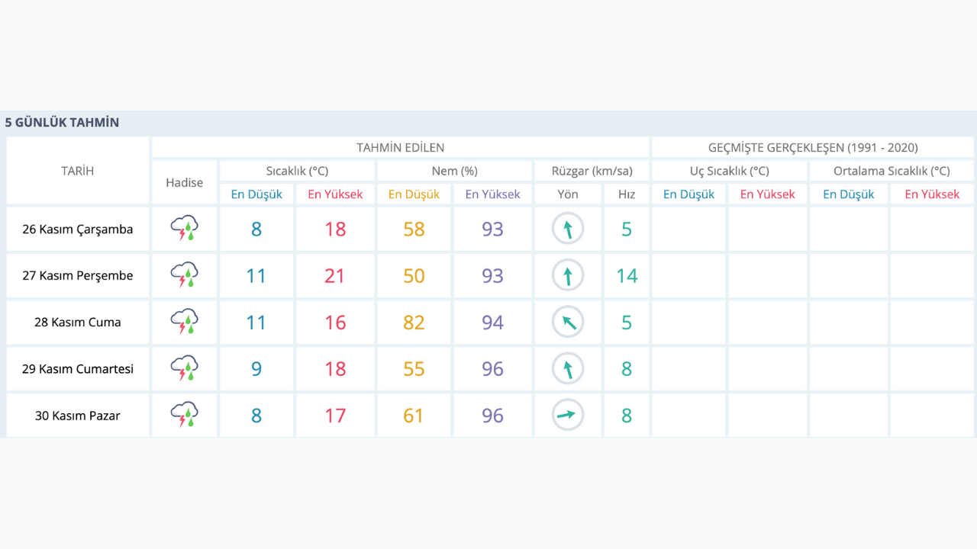Viewport: 977px width, 549px height.
Task: Click the wind direction arrow for 29 Kasım
Action: (568, 368)
